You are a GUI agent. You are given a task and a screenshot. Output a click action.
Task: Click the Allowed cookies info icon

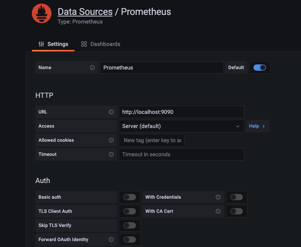pyautogui.click(x=111, y=140)
